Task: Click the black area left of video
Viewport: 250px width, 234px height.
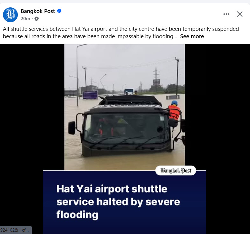Action: coord(32,107)
